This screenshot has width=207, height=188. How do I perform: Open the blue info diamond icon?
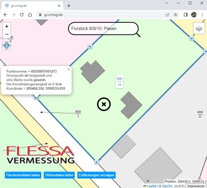point(7,46)
